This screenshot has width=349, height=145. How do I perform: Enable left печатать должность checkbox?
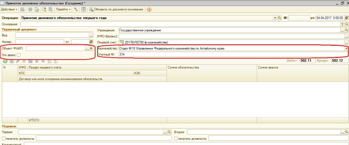[x=4, y=139]
